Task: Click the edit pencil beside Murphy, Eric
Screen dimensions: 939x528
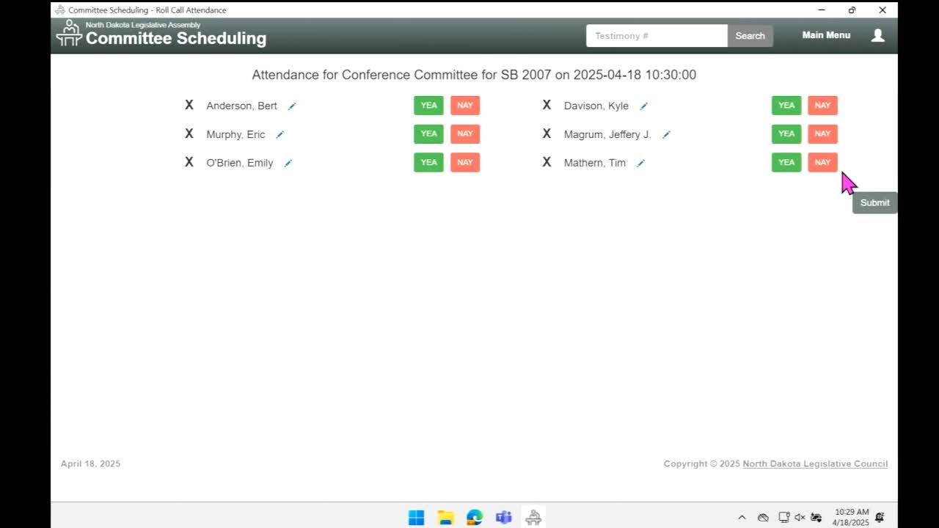Action: pos(279,135)
